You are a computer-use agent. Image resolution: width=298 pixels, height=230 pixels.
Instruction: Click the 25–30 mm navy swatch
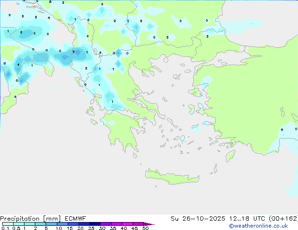click(x=94, y=224)
